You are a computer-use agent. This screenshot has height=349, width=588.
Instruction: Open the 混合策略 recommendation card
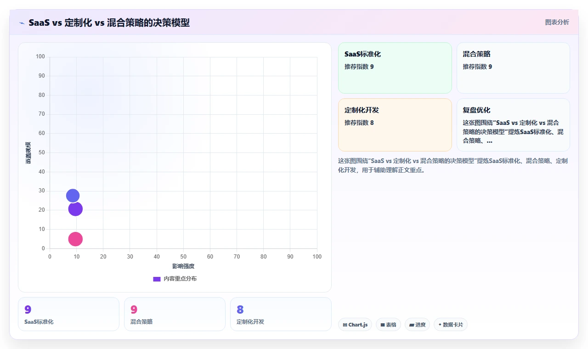[x=513, y=68]
